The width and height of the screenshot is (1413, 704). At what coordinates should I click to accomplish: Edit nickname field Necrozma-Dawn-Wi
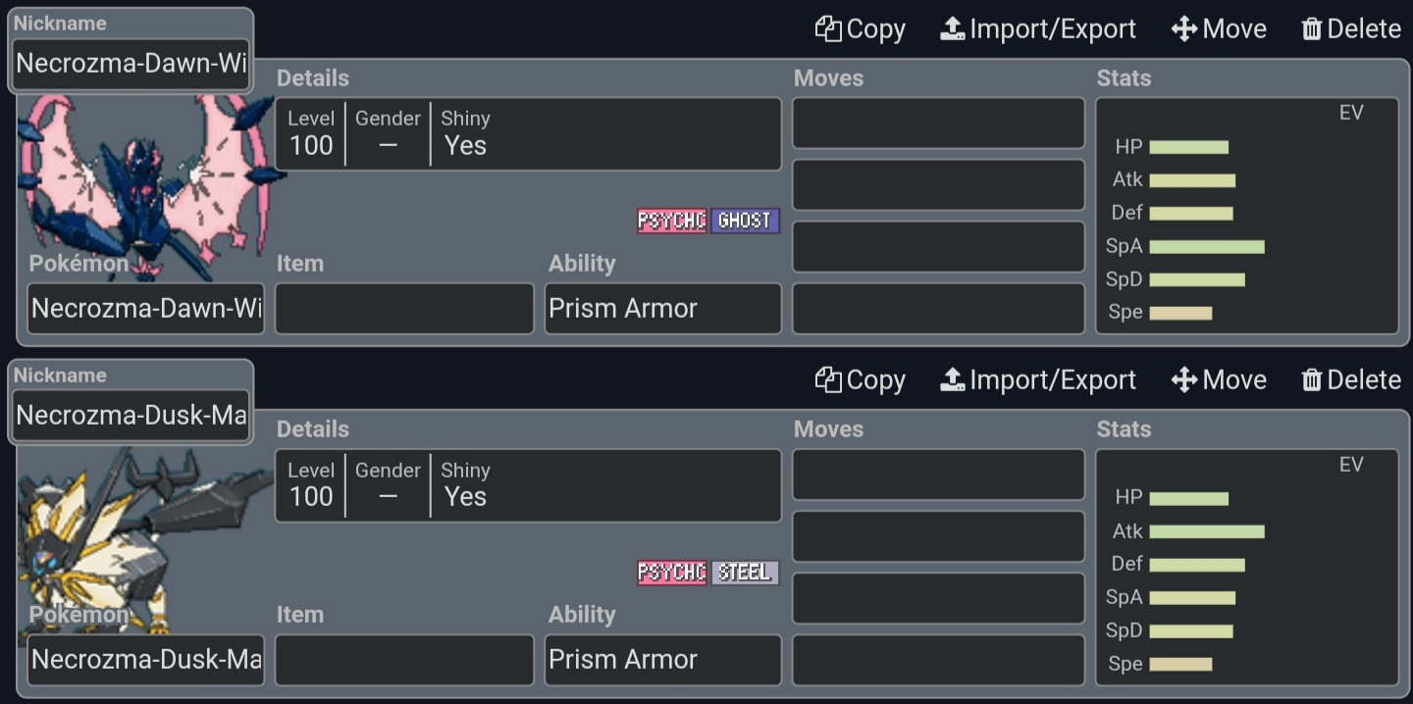tap(131, 64)
